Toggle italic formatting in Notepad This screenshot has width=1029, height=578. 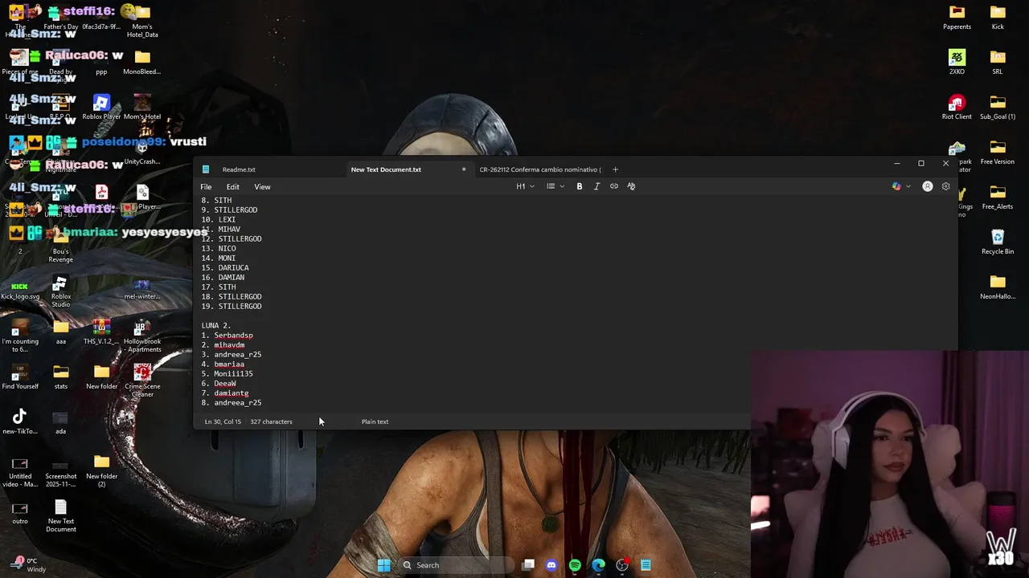596,186
